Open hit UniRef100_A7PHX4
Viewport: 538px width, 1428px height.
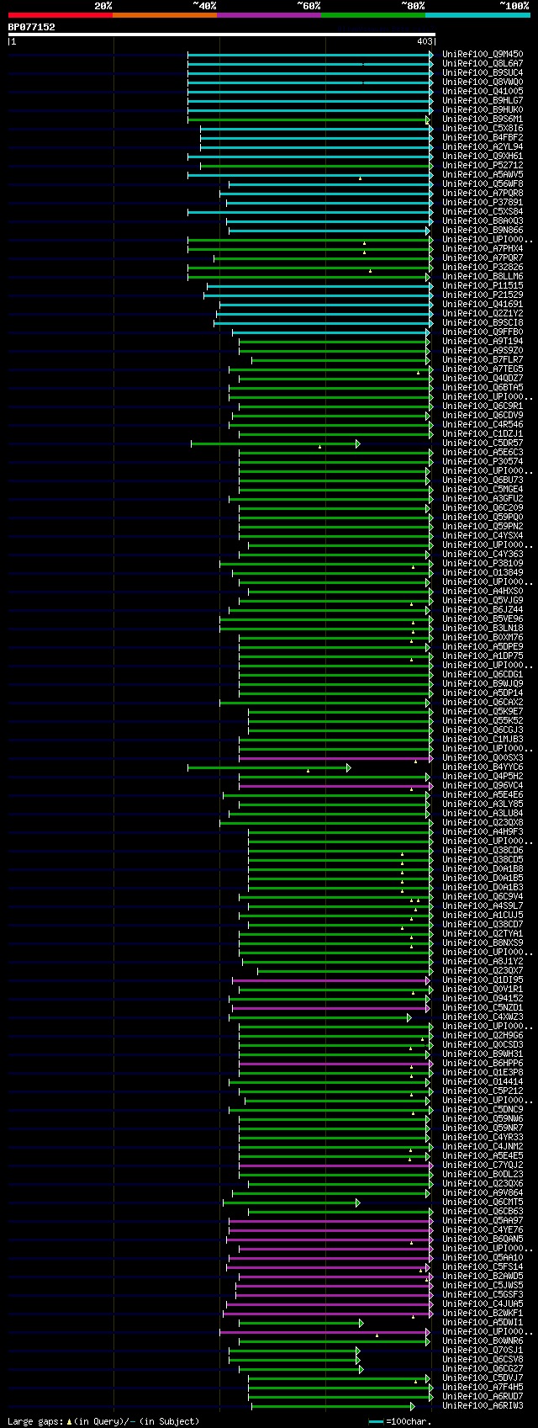click(483, 248)
